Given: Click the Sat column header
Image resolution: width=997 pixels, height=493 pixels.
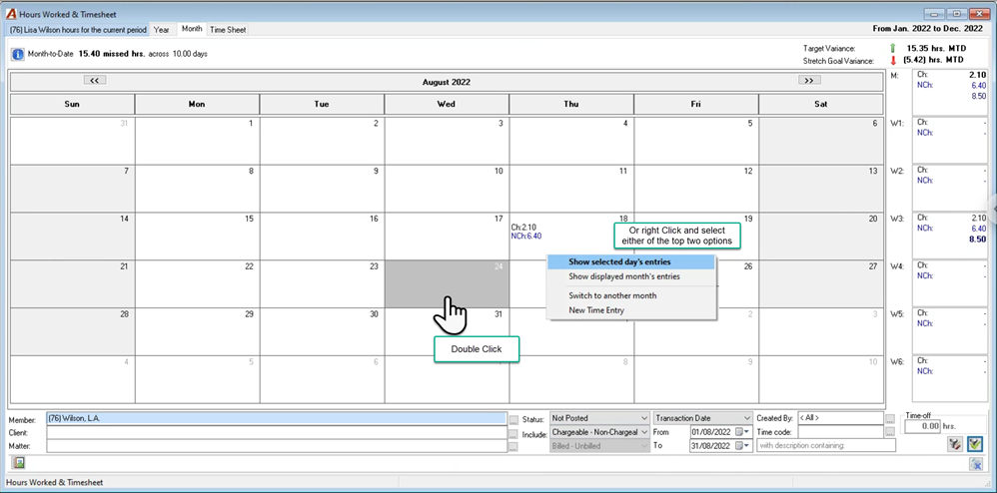Looking at the screenshot, I should pyautogui.click(x=821, y=104).
